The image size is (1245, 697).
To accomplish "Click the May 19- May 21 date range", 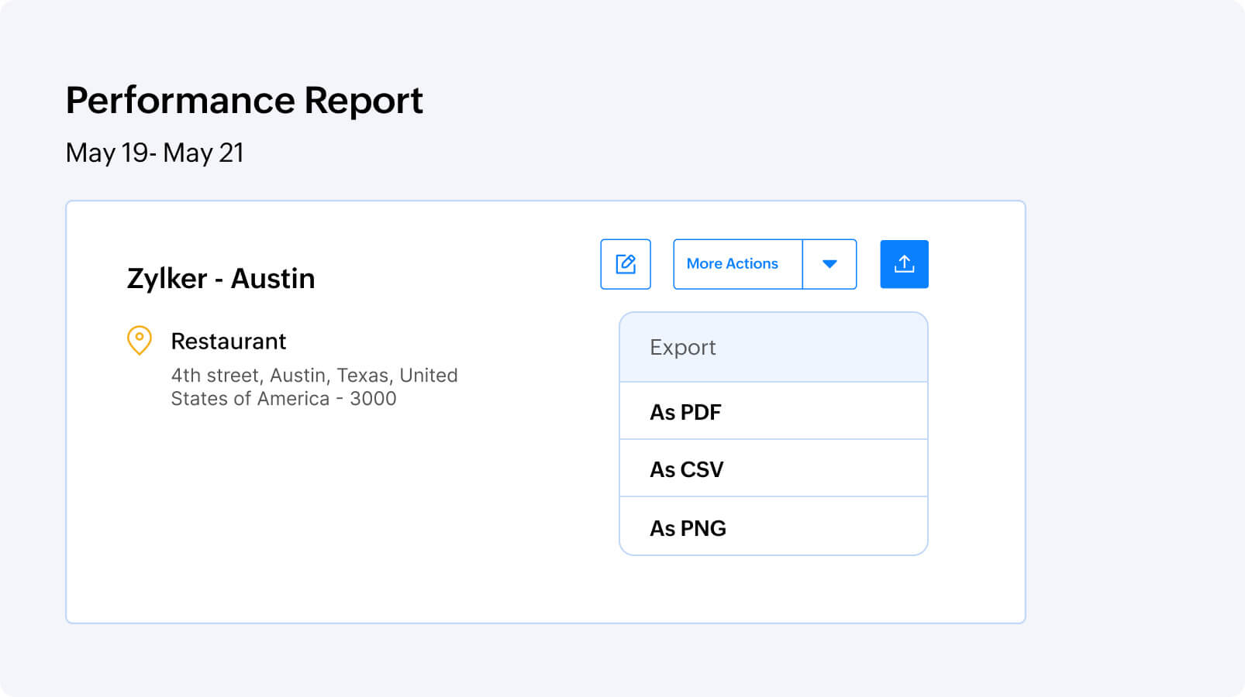I will pos(155,153).
